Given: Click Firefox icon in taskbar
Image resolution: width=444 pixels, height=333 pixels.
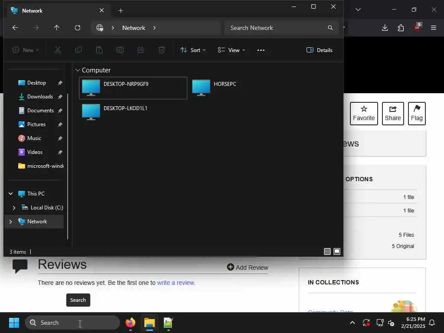Looking at the screenshot, I should click(x=131, y=323).
